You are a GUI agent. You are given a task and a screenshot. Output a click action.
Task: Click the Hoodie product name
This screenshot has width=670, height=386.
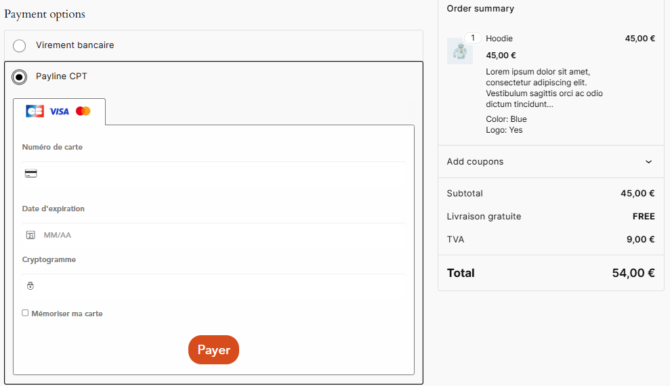click(x=499, y=39)
